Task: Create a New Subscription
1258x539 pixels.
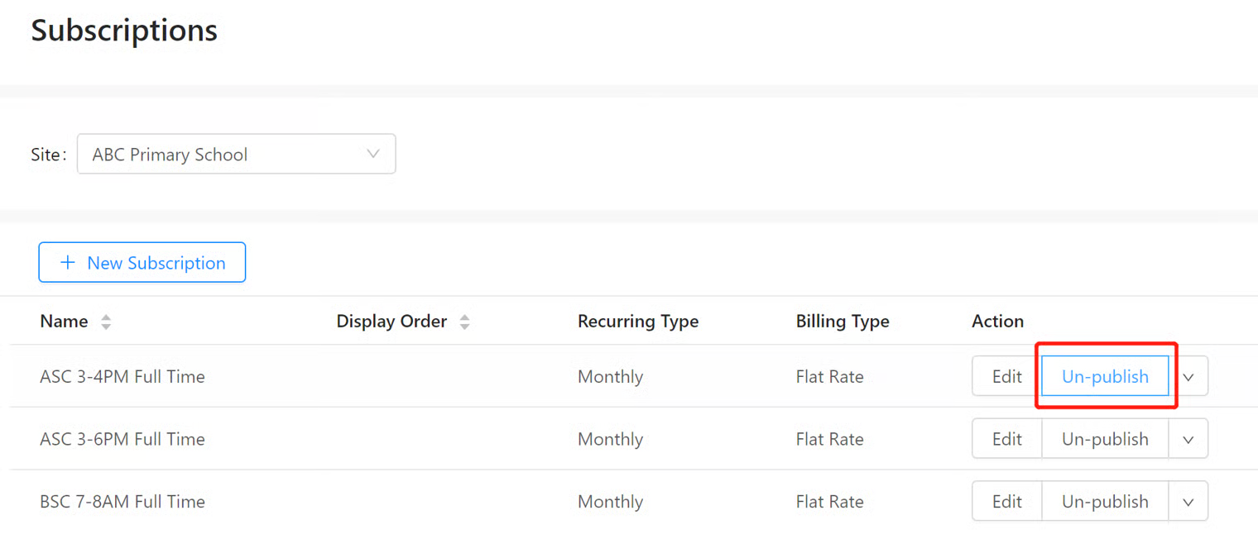Action: tap(142, 263)
